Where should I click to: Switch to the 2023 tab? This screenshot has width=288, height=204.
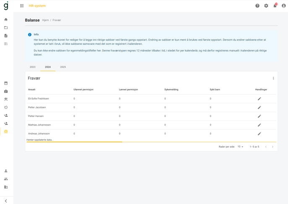[x=32, y=67]
